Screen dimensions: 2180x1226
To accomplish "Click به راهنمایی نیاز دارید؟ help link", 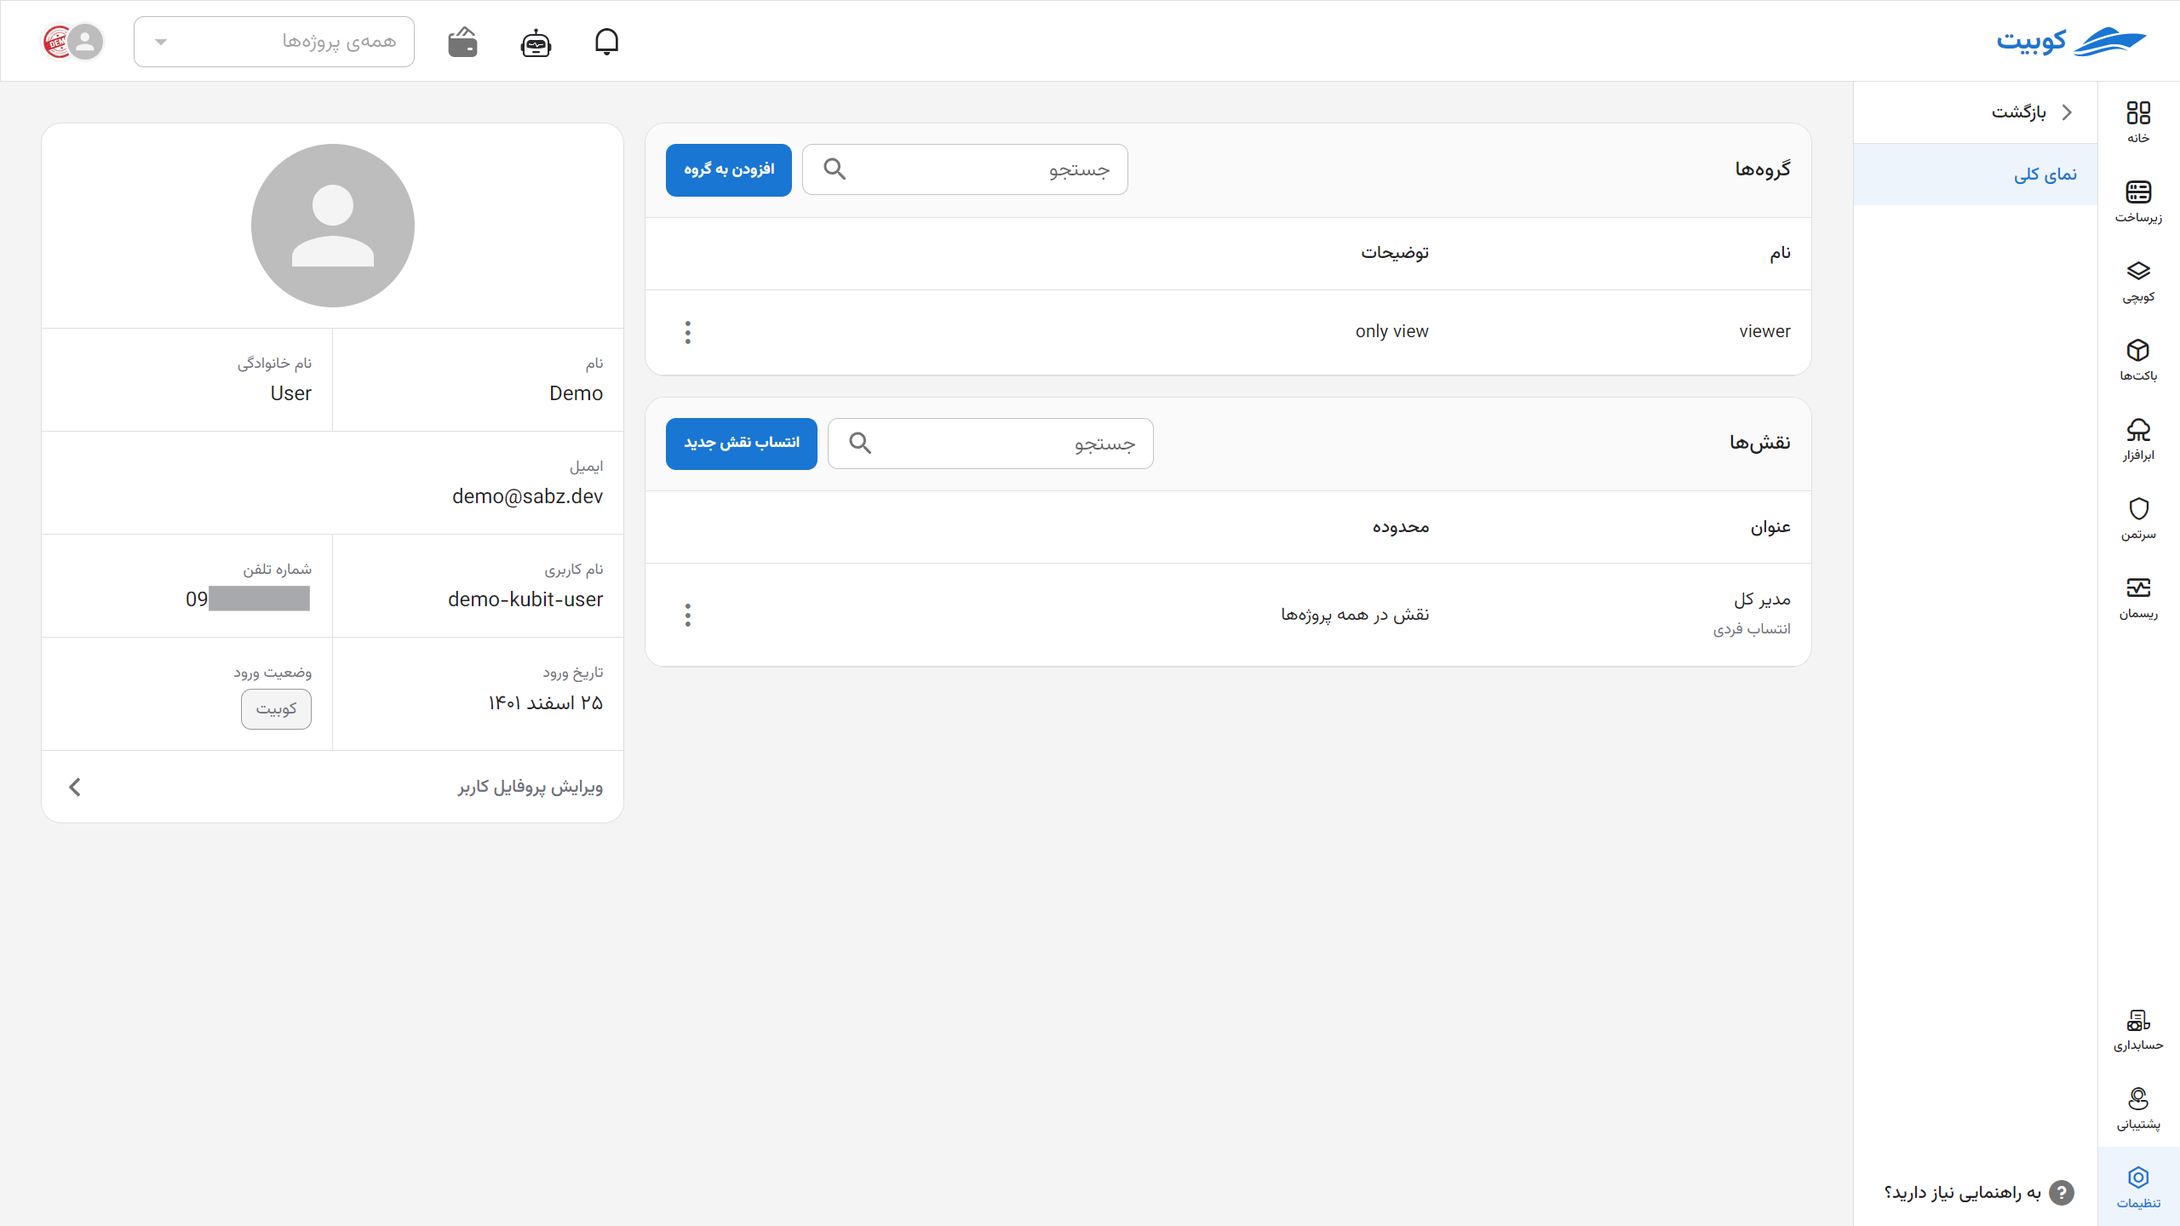I will [x=1963, y=1193].
